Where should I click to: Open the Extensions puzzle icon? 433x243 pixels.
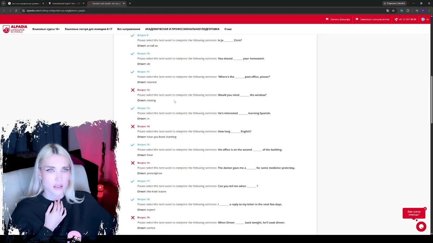point(408,10)
